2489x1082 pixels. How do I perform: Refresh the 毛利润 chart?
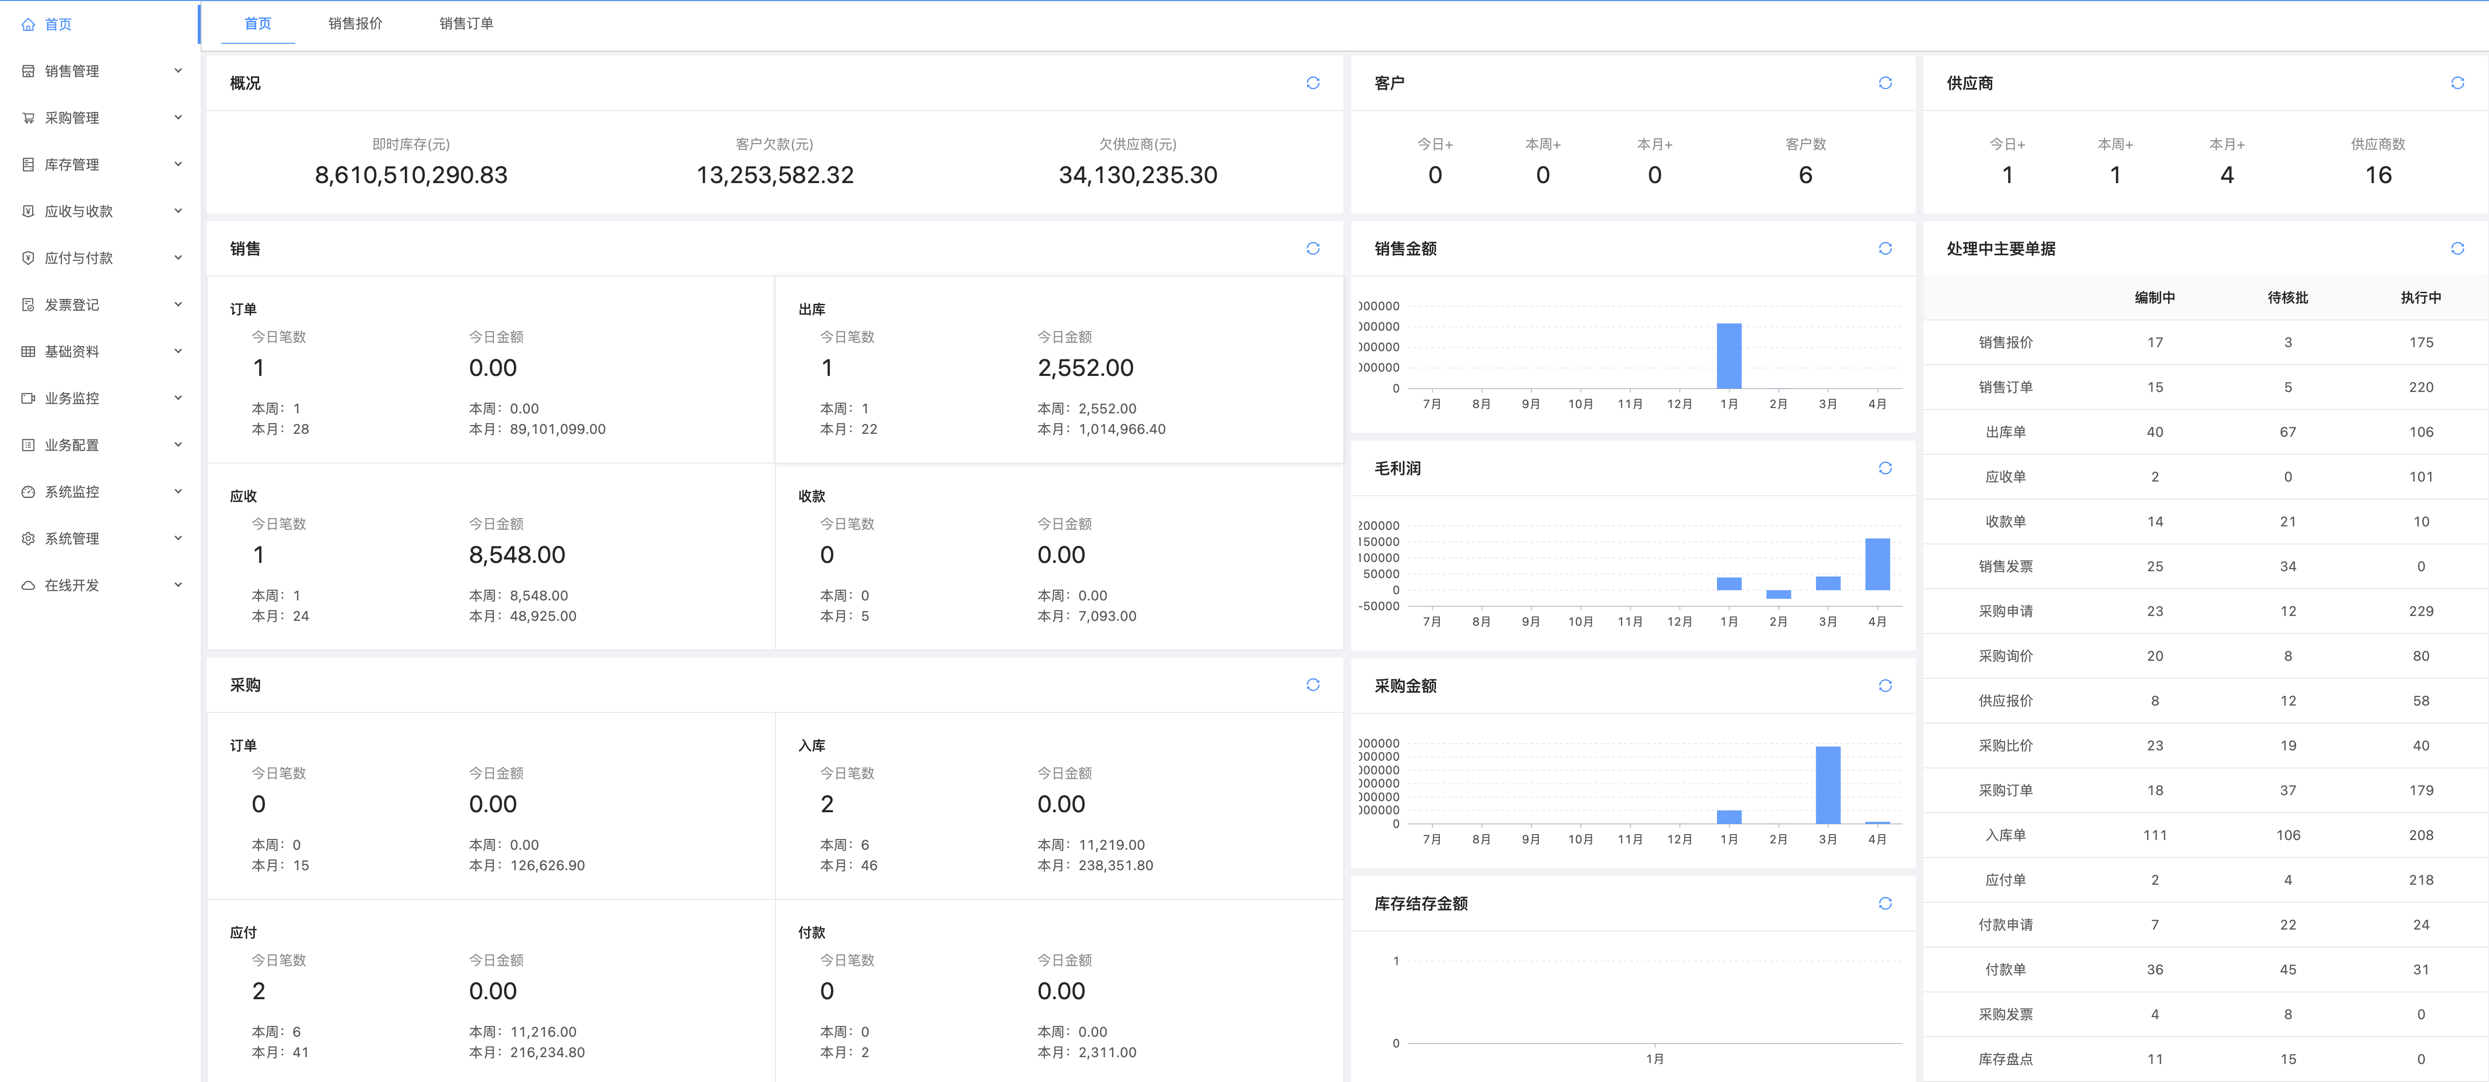[1885, 467]
